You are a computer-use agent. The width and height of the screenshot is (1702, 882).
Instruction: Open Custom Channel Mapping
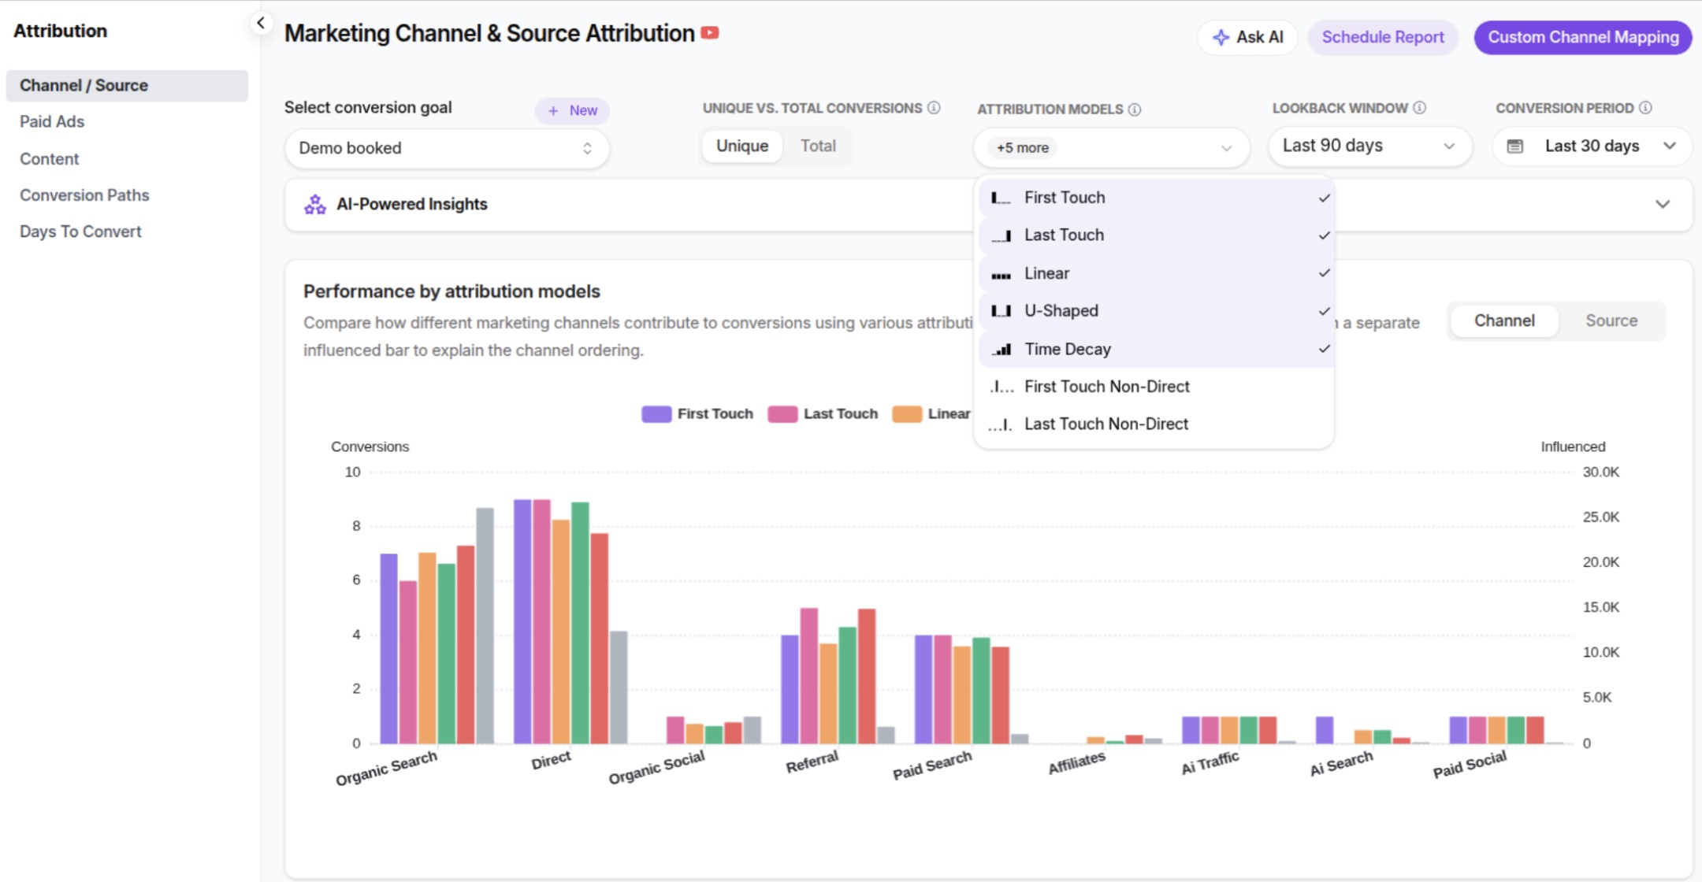[x=1583, y=37]
